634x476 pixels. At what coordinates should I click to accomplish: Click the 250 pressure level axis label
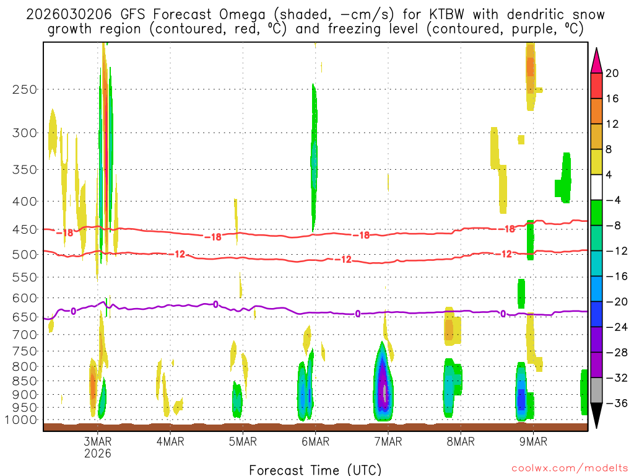click(x=25, y=89)
